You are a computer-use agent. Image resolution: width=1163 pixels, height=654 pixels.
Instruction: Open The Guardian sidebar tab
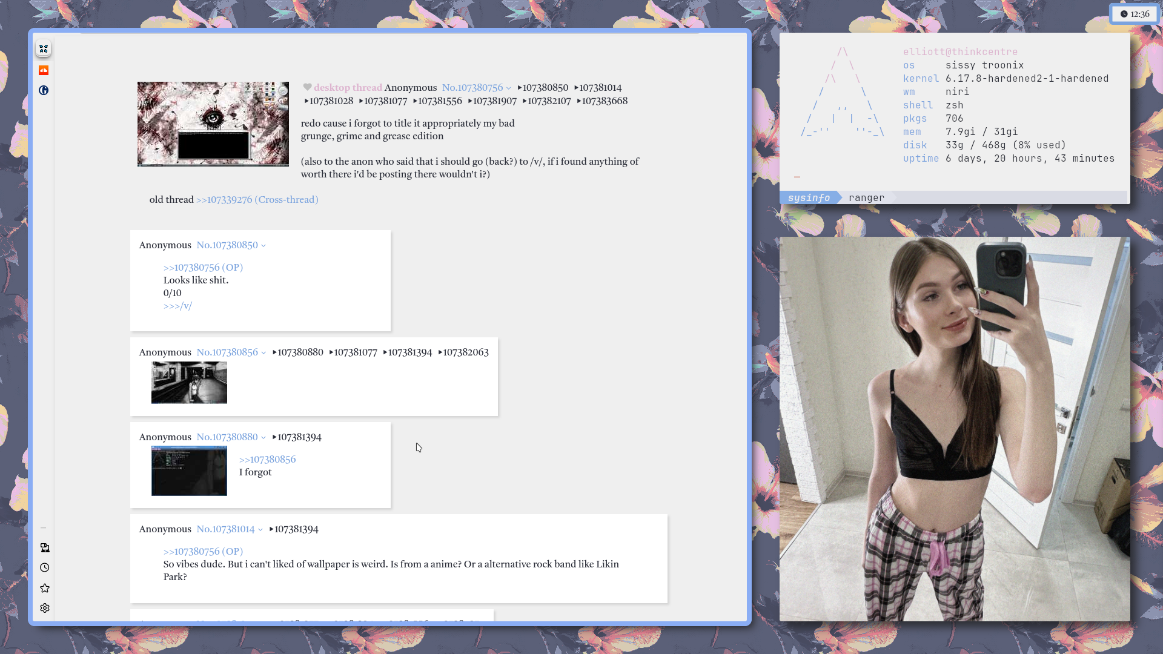[x=44, y=90]
